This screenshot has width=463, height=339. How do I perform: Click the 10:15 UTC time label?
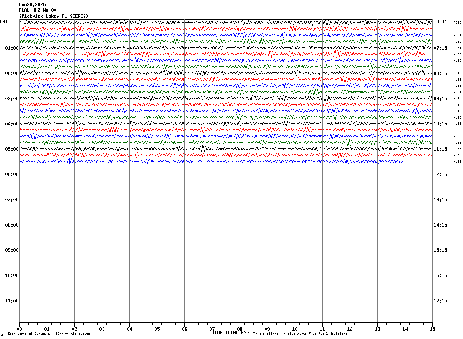[x=440, y=124]
